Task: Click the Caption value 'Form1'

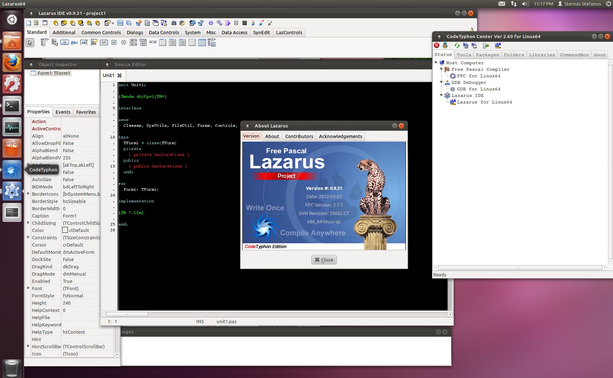Action: [69, 216]
